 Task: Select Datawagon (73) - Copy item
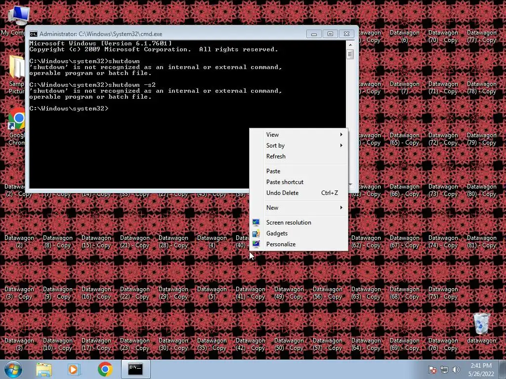443,190
